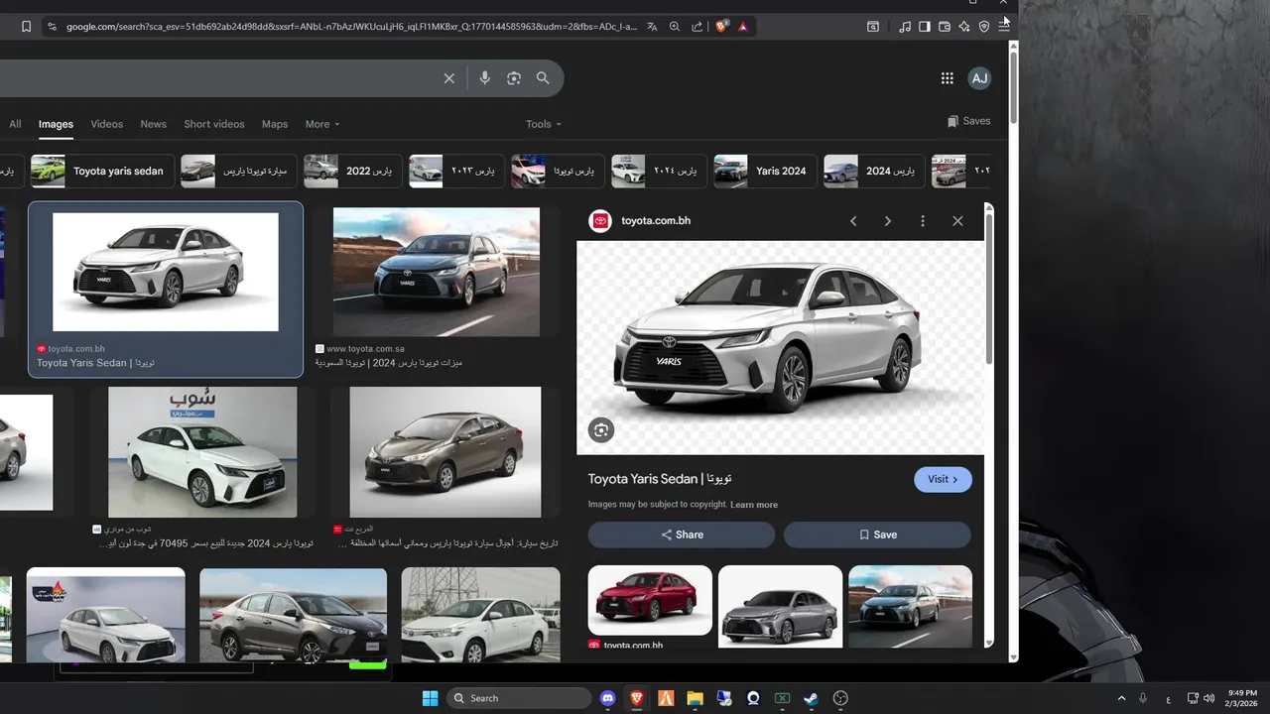
Task: Open the white Yaris with شوب logo thumbnail
Action: 202,452
